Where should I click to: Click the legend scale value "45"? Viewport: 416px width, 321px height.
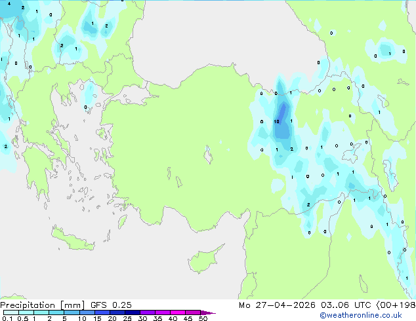pos(188,318)
